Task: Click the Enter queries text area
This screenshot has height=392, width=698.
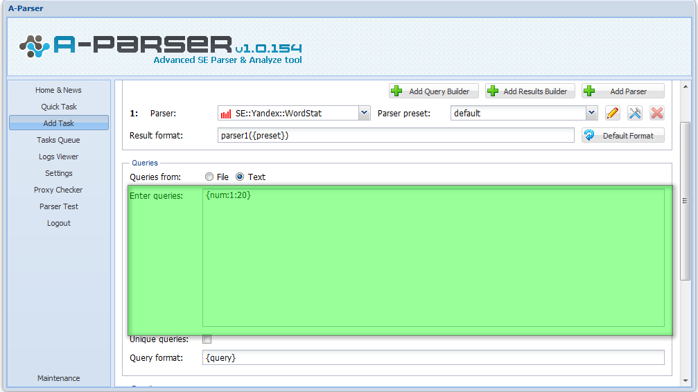Action: tap(433, 258)
